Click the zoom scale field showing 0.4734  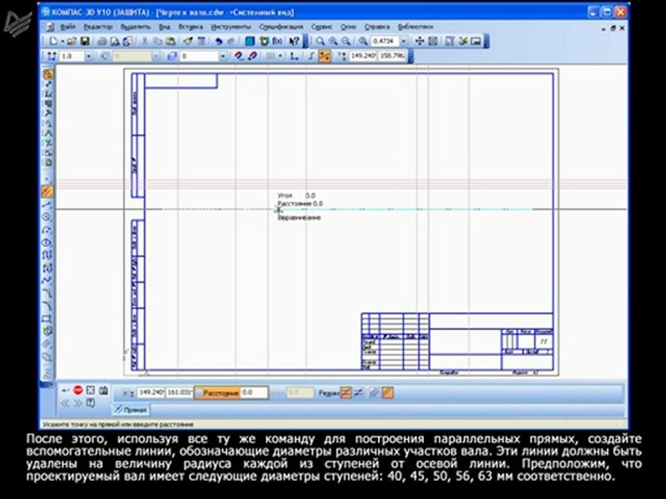click(385, 41)
